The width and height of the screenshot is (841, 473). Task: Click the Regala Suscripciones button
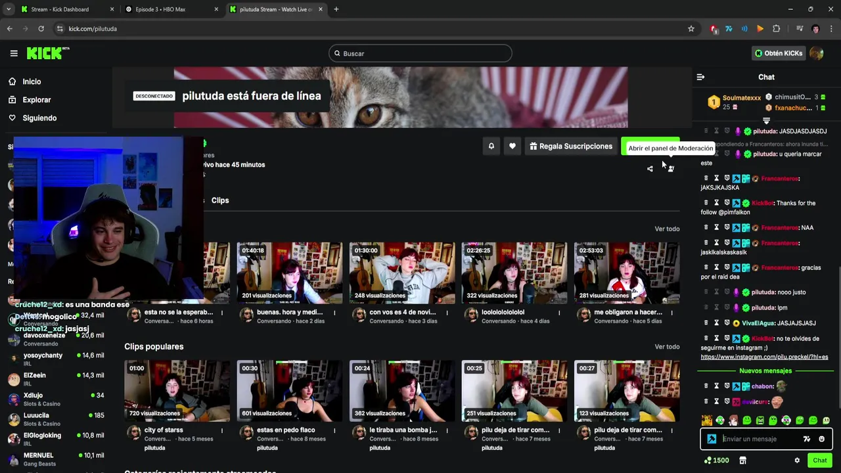[x=571, y=146]
